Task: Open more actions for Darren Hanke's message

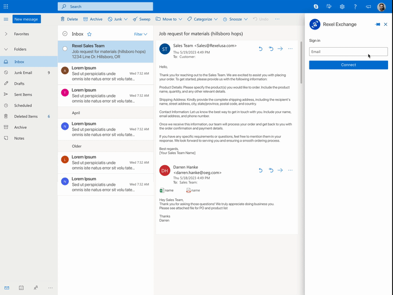Action: pyautogui.click(x=290, y=170)
